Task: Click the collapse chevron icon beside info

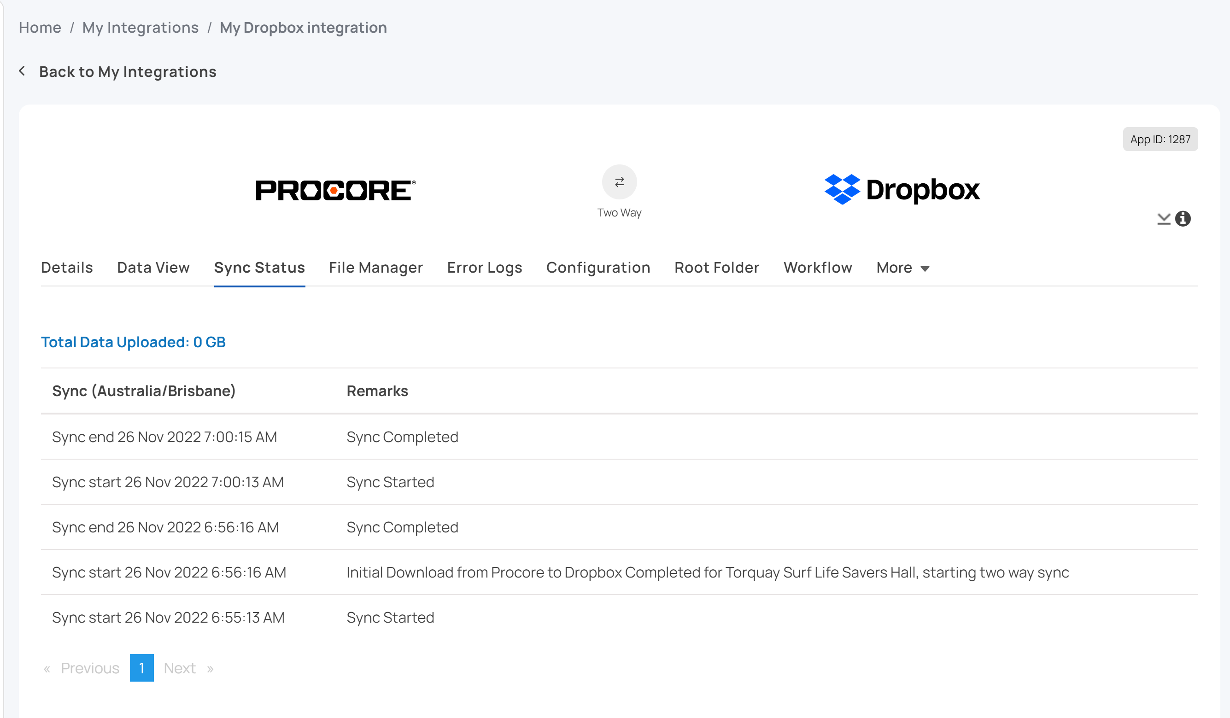Action: pos(1164,219)
